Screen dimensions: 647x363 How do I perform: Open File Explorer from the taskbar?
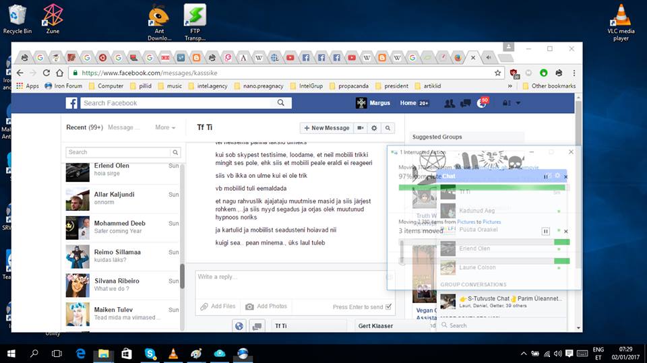click(103, 354)
